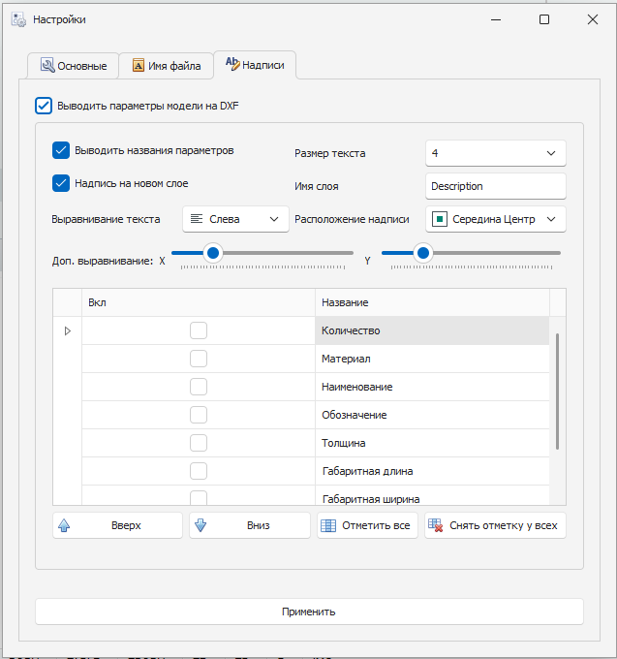Uncheck Выводить параметры модели на DXF
The height and width of the screenshot is (659, 617).
tap(44, 106)
